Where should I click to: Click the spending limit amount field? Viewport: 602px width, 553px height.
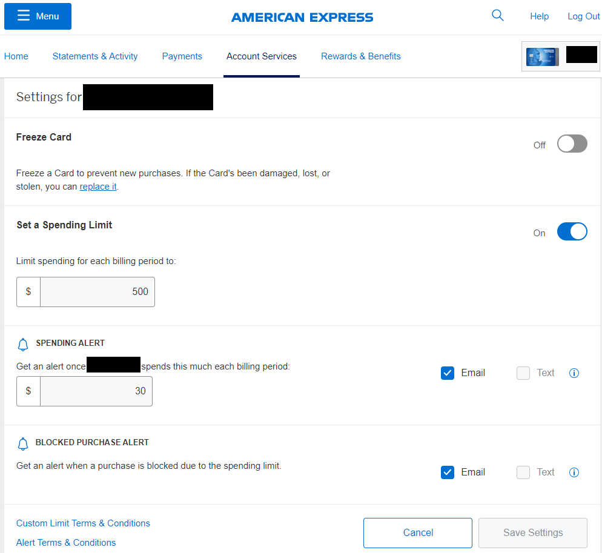coord(98,292)
